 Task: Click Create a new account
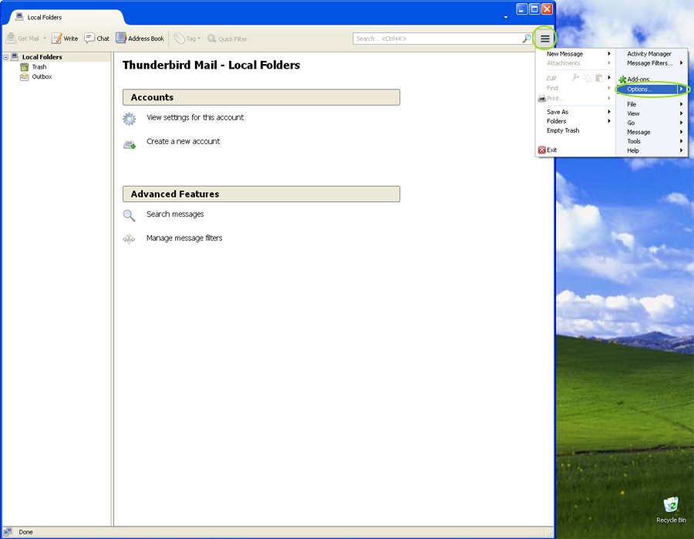point(183,141)
